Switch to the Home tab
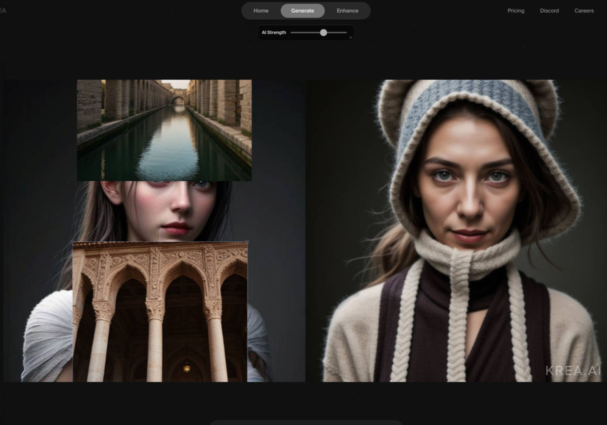Screen dimensions: 607x425 (261, 11)
